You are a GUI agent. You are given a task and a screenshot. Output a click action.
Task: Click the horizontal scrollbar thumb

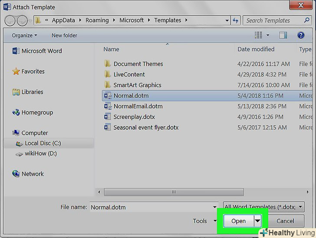tap(174, 192)
